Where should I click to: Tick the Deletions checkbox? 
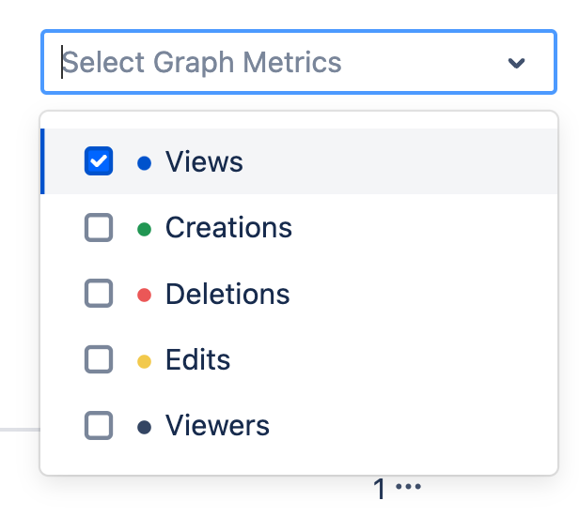point(99,294)
